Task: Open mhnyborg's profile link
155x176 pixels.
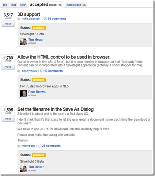Action: [28, 146]
